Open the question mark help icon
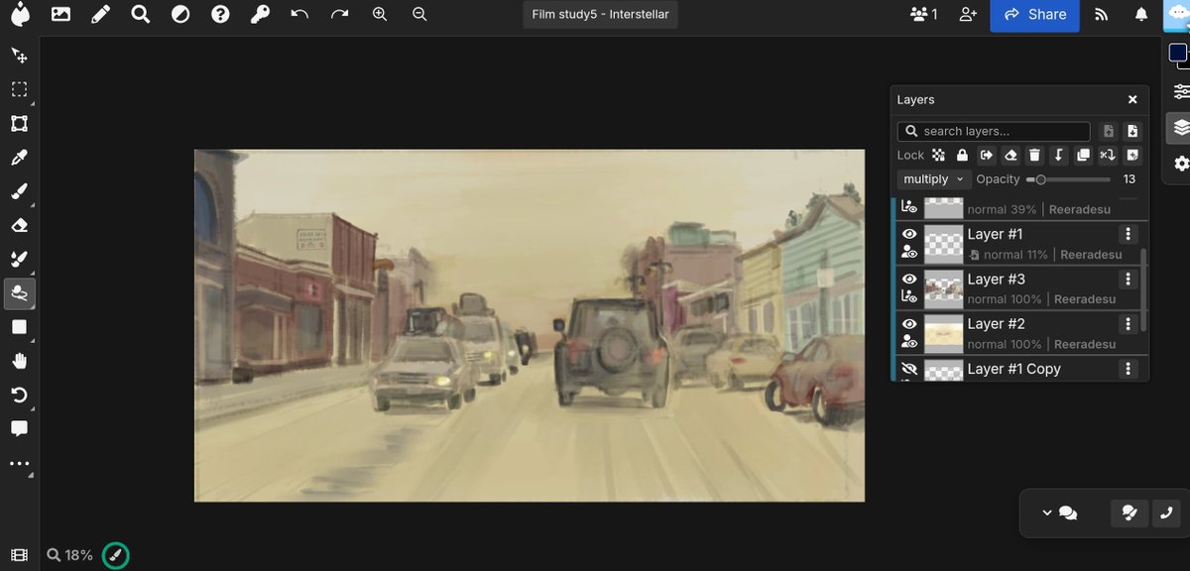This screenshot has height=571, width=1190. (220, 15)
